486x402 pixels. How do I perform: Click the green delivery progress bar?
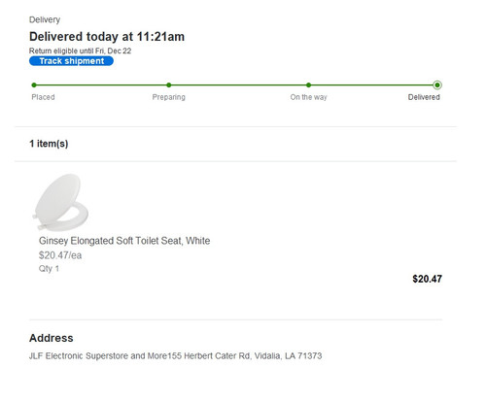(x=235, y=85)
